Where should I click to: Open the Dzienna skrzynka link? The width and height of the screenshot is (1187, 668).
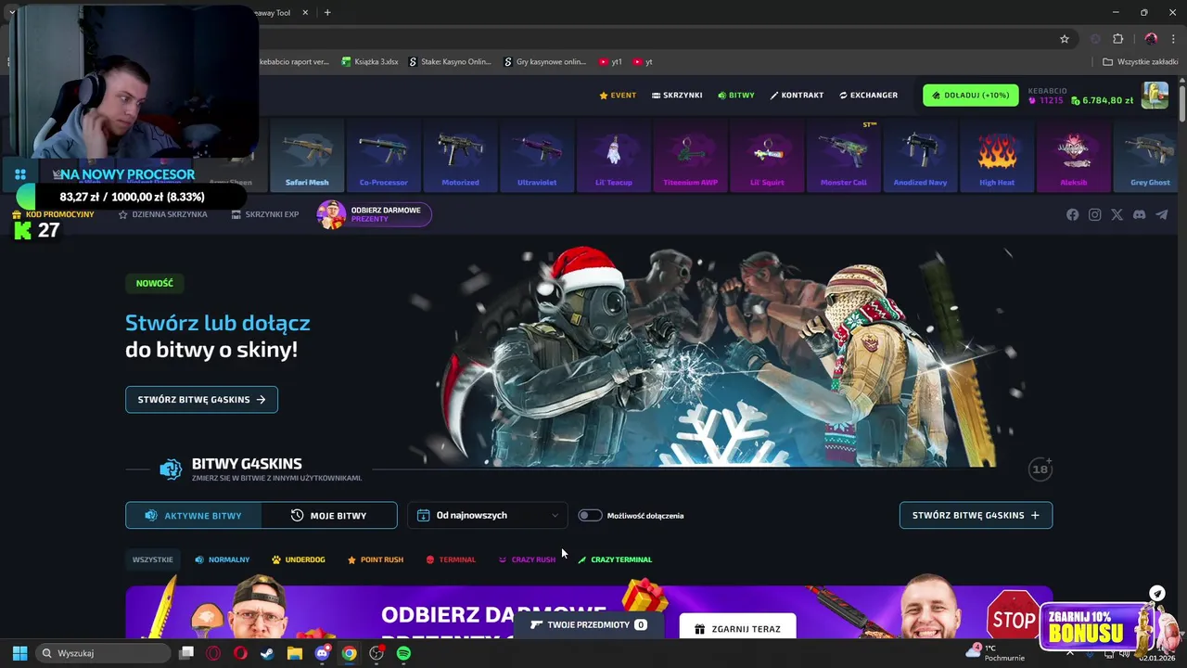[163, 214]
